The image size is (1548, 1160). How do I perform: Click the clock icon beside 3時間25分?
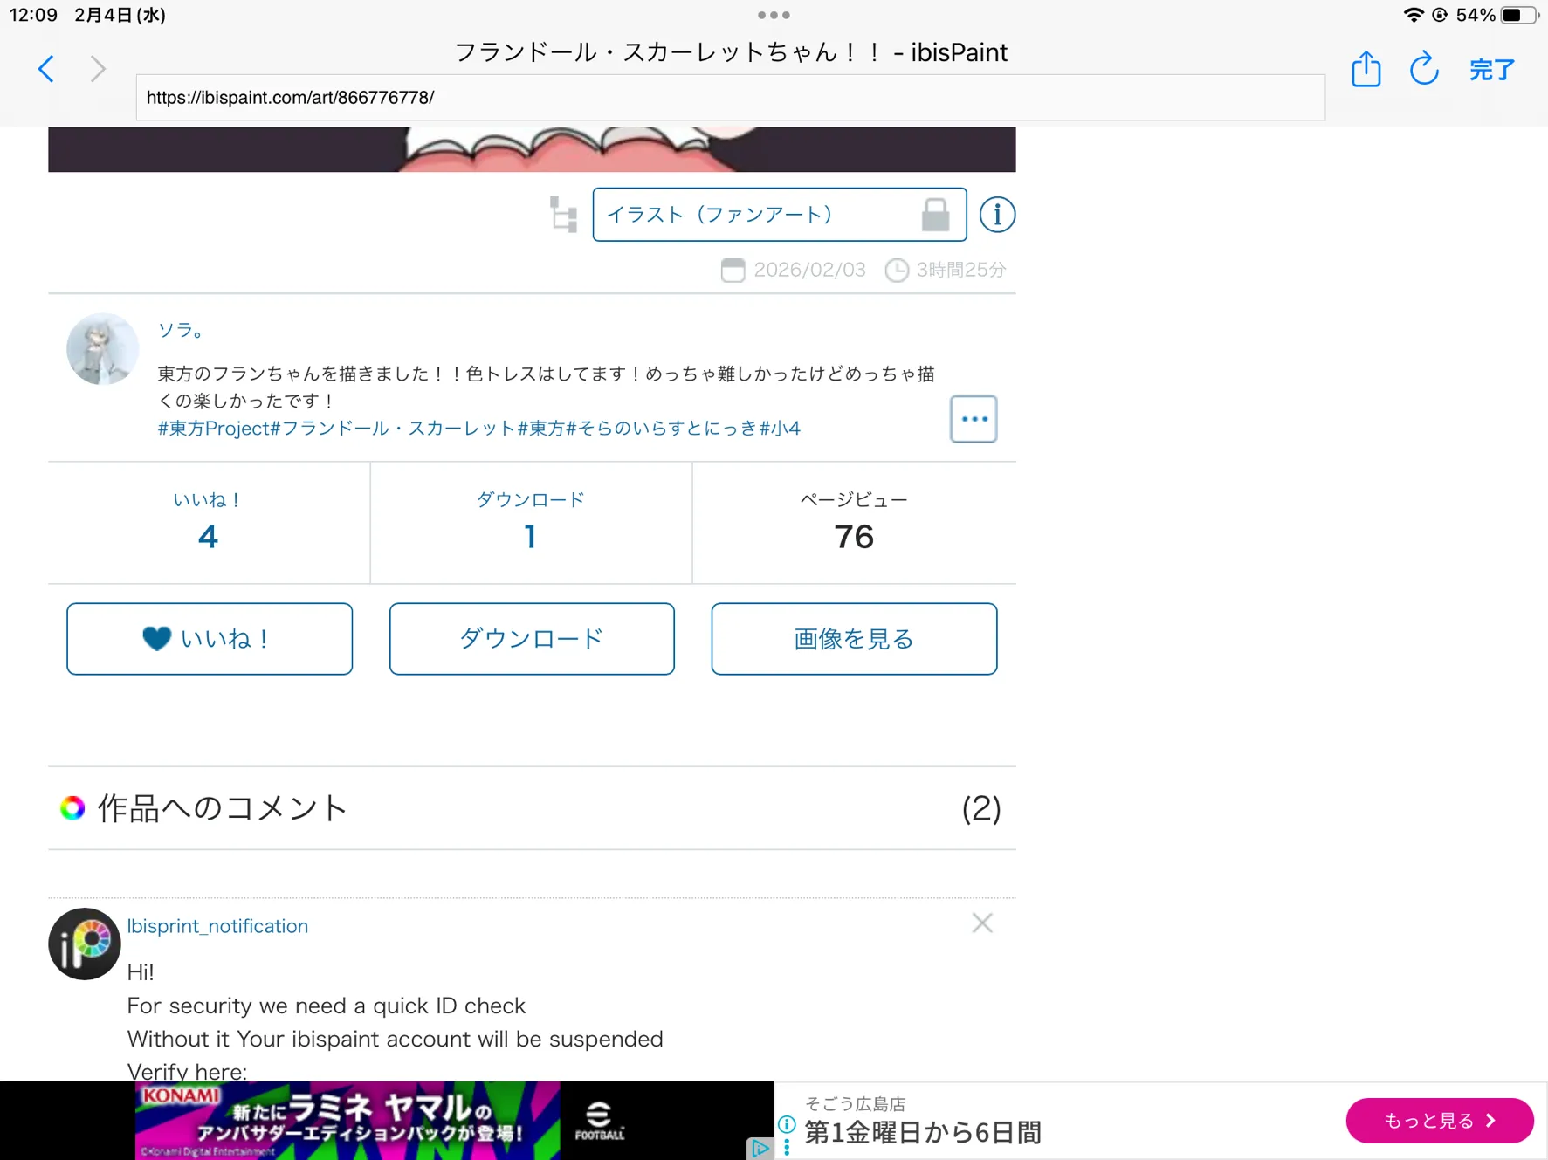897,271
